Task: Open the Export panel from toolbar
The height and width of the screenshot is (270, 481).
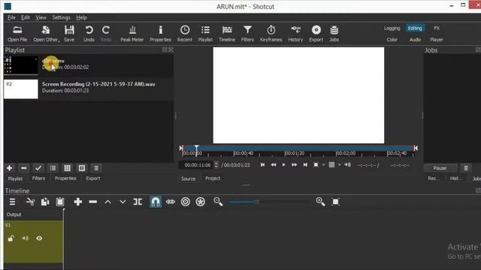Action: (x=316, y=34)
